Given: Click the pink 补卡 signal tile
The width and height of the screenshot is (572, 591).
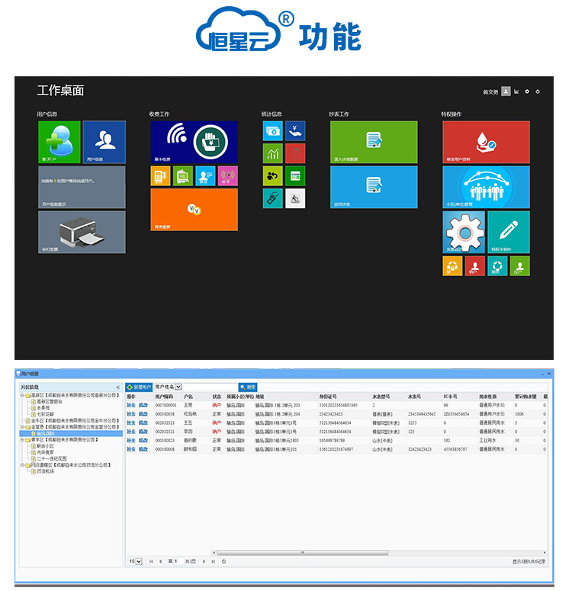Looking at the screenshot, I should pyautogui.click(x=228, y=176).
